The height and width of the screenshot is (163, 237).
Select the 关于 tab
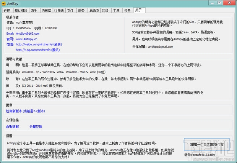point(140,10)
